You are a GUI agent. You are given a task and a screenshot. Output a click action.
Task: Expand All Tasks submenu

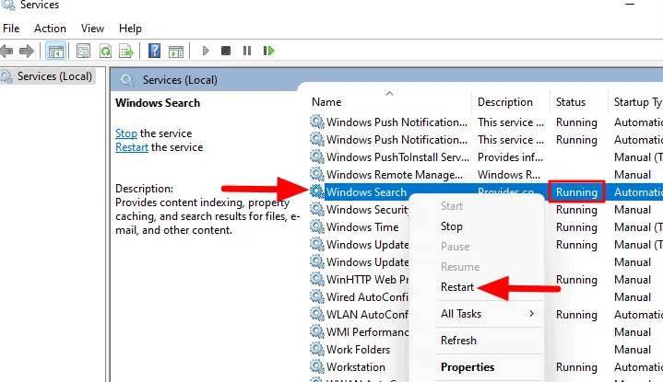coord(489,314)
